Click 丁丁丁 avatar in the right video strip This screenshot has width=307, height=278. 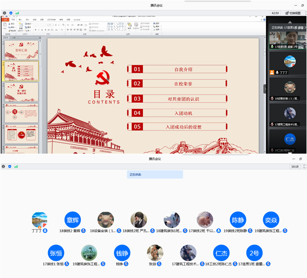pos(290,61)
